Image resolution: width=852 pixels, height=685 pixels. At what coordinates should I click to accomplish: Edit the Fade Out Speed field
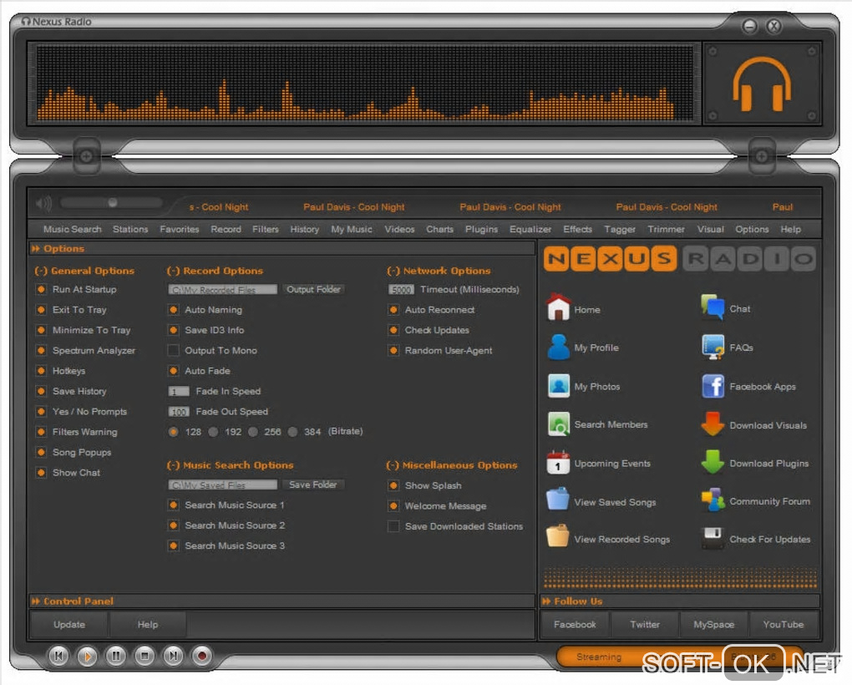coord(179,412)
